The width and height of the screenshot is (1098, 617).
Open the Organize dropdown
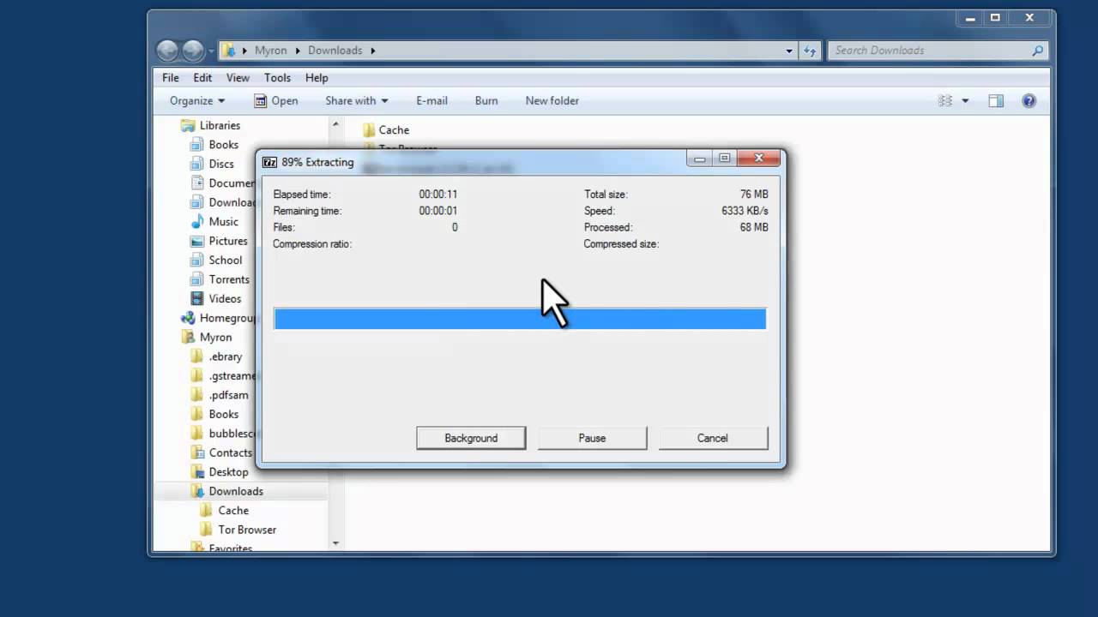tap(197, 100)
